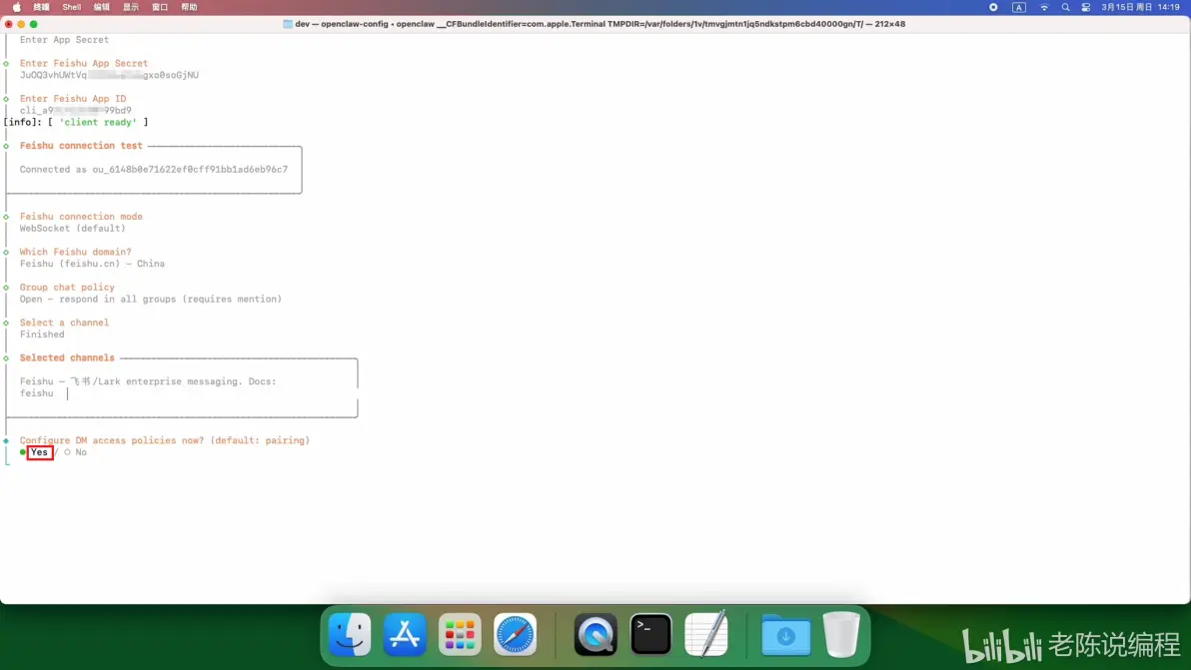
Task: Click 'Open — respond in all groups' value
Action: pyautogui.click(x=151, y=299)
